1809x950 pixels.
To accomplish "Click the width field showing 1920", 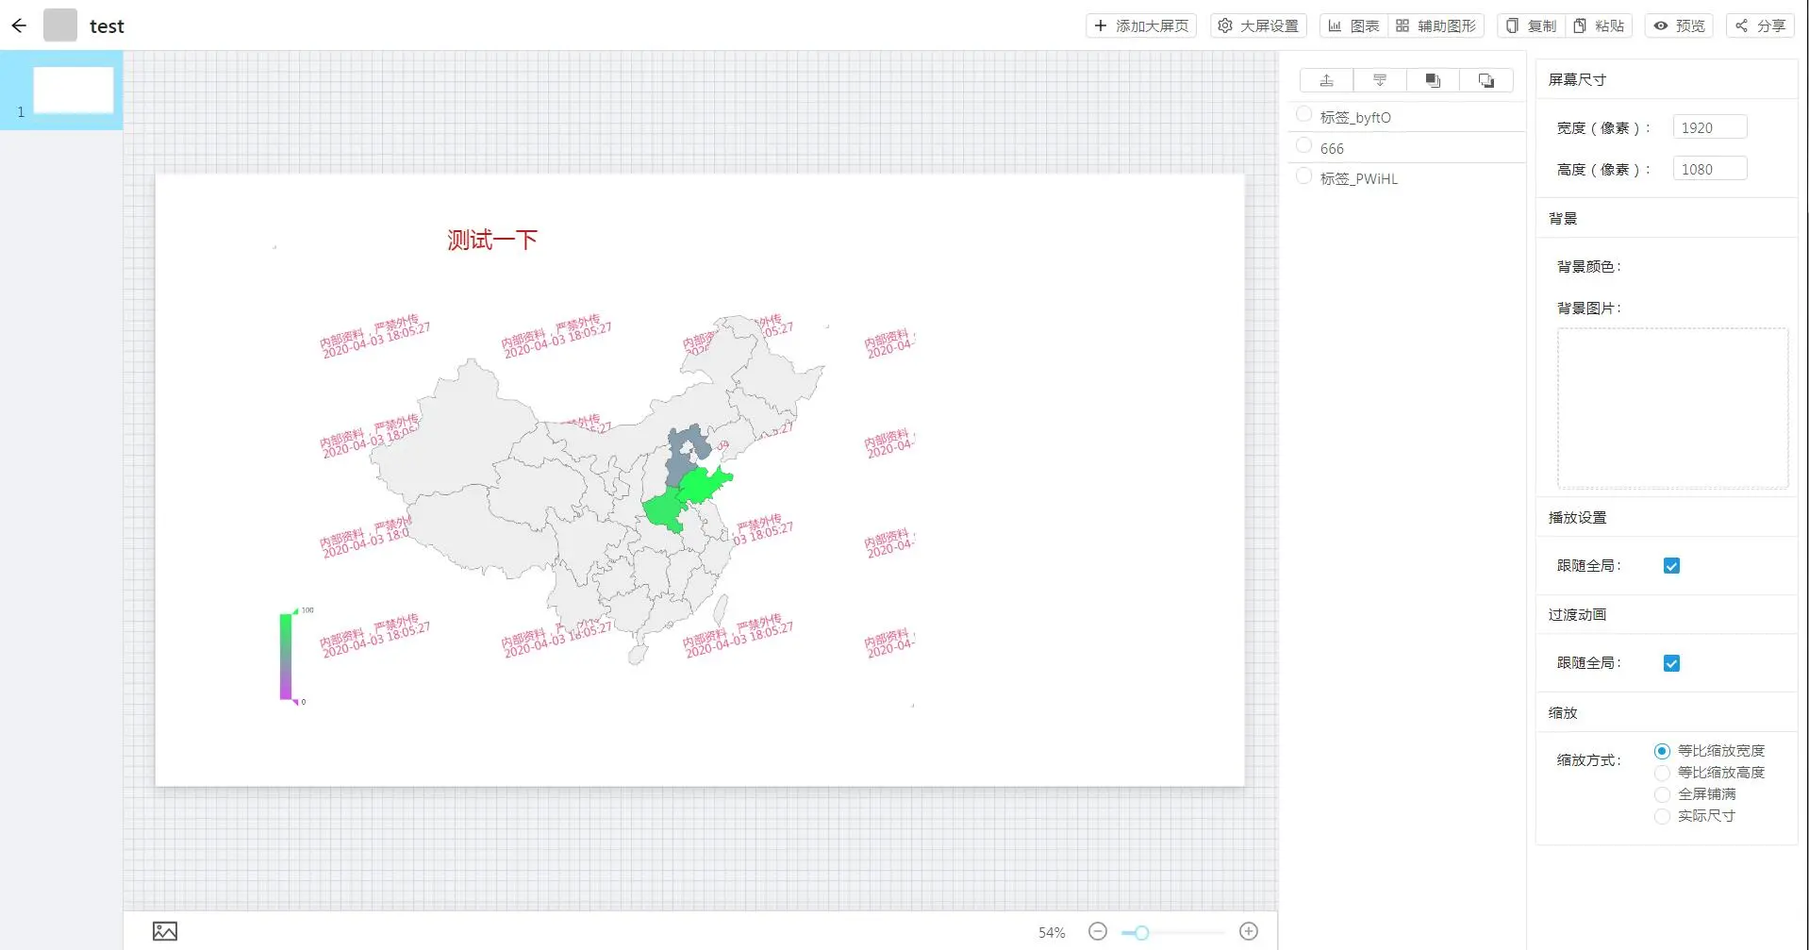I will coord(1709,127).
